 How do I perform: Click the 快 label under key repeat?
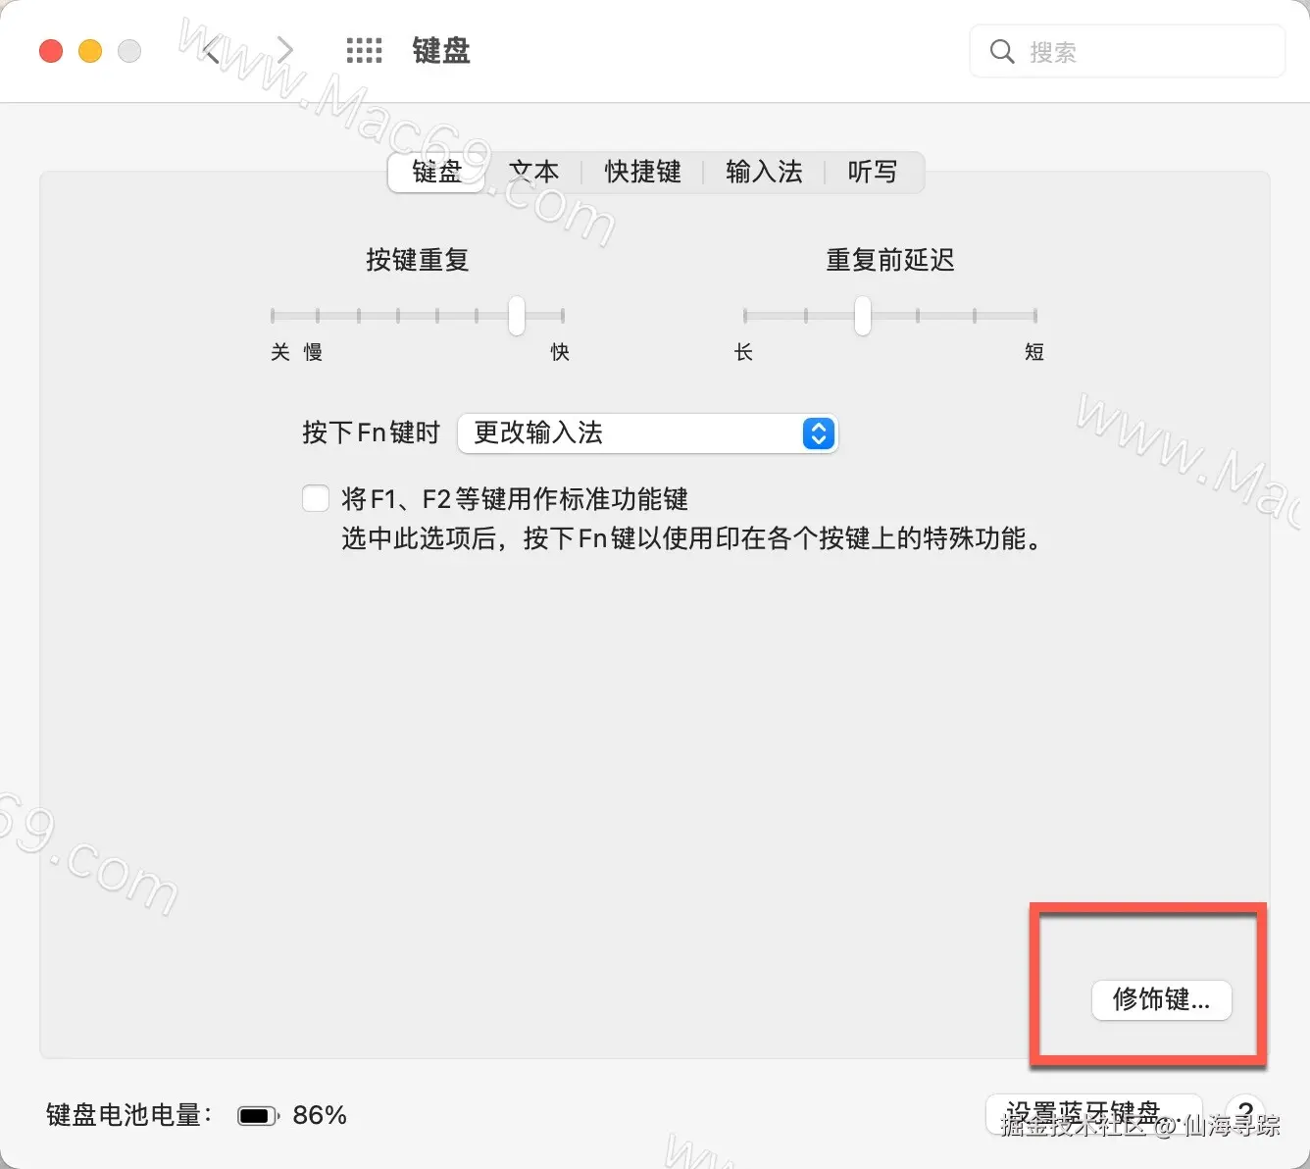(560, 352)
